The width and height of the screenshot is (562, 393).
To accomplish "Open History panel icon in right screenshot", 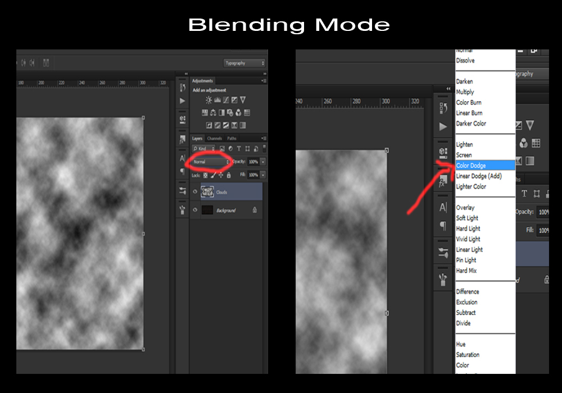I will tap(443, 108).
